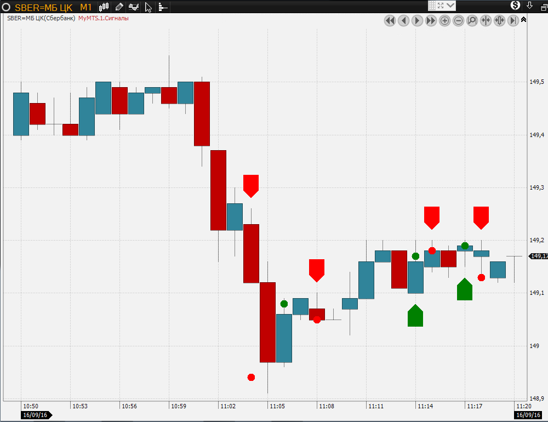Step chart one bar back

(403, 21)
